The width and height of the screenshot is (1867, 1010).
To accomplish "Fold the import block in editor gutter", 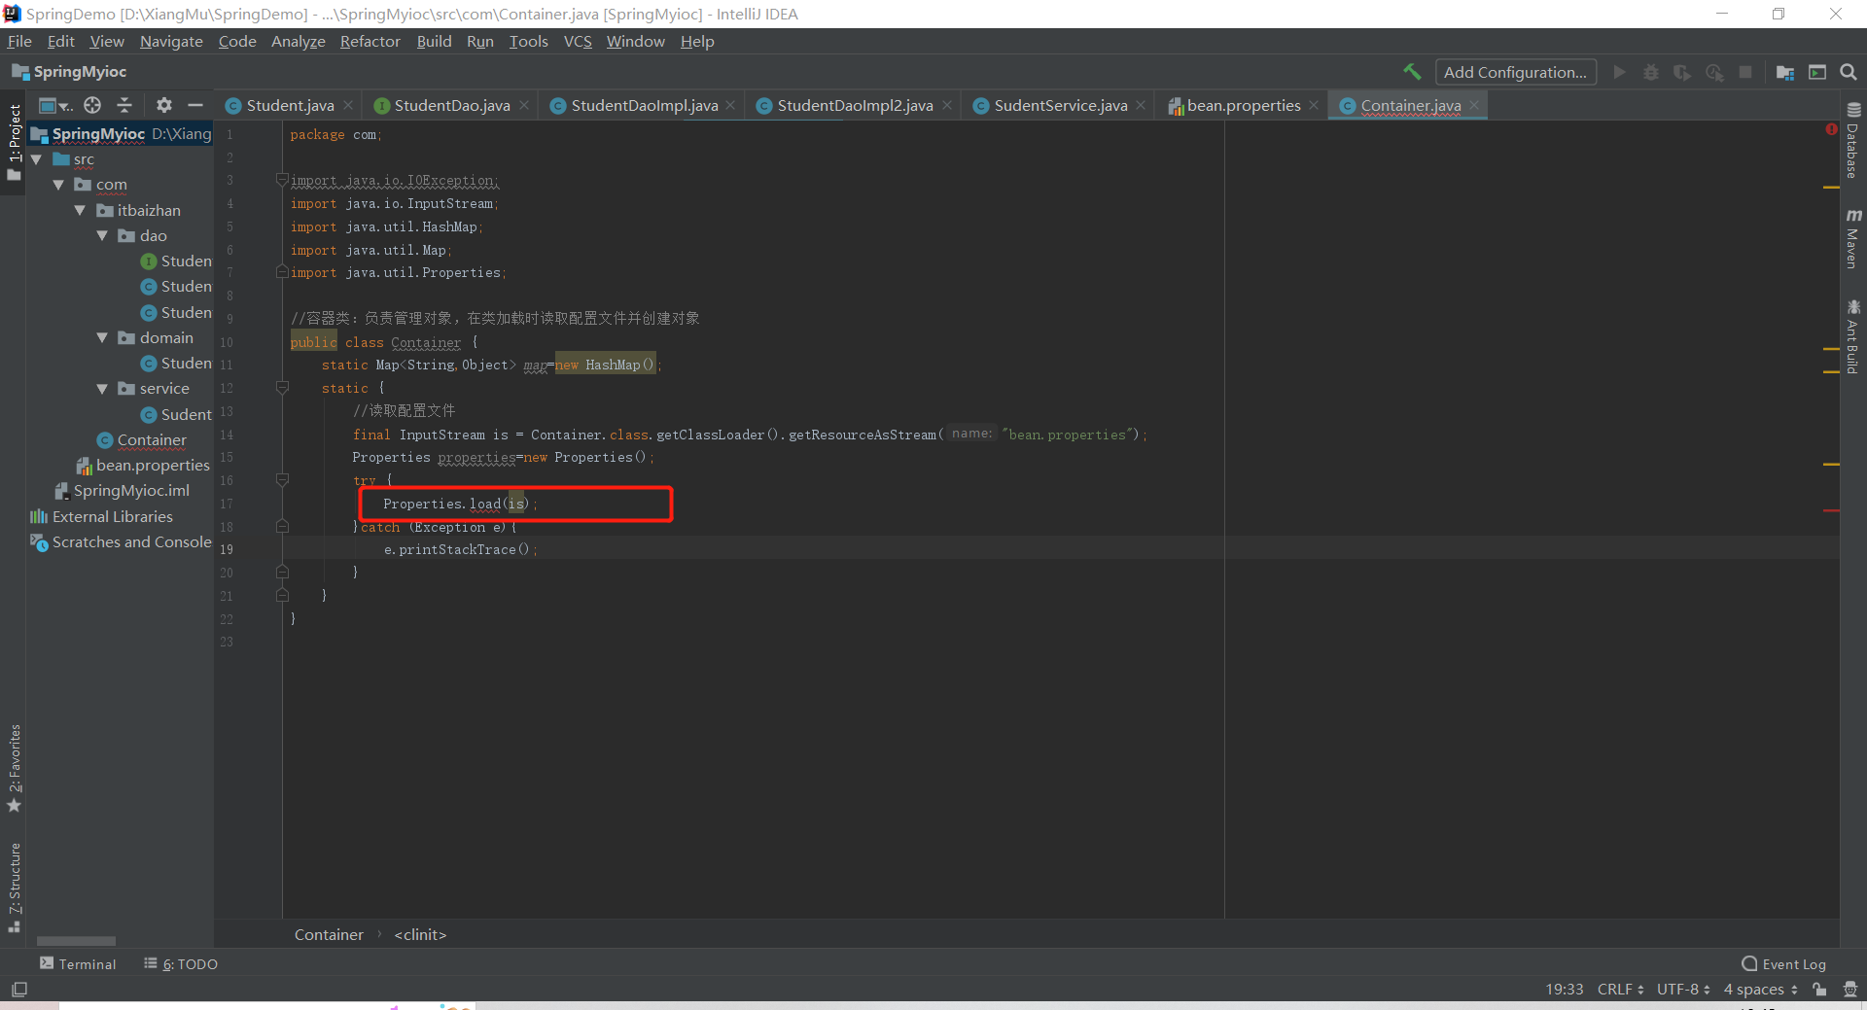I will tap(282, 180).
